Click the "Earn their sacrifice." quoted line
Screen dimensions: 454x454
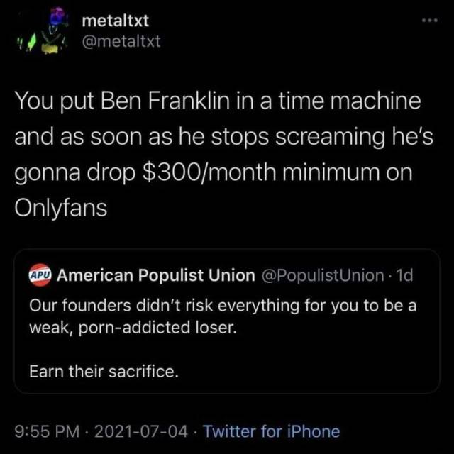[104, 370]
